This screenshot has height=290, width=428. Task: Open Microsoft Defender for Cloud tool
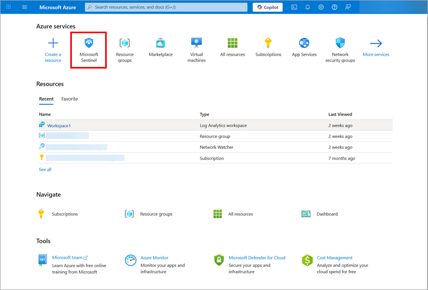257,258
